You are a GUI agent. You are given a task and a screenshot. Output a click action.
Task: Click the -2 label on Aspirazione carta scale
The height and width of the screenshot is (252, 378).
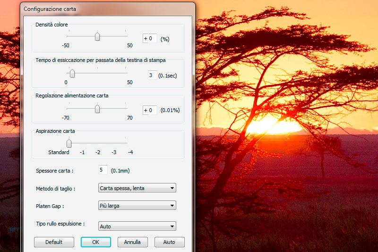98,152
